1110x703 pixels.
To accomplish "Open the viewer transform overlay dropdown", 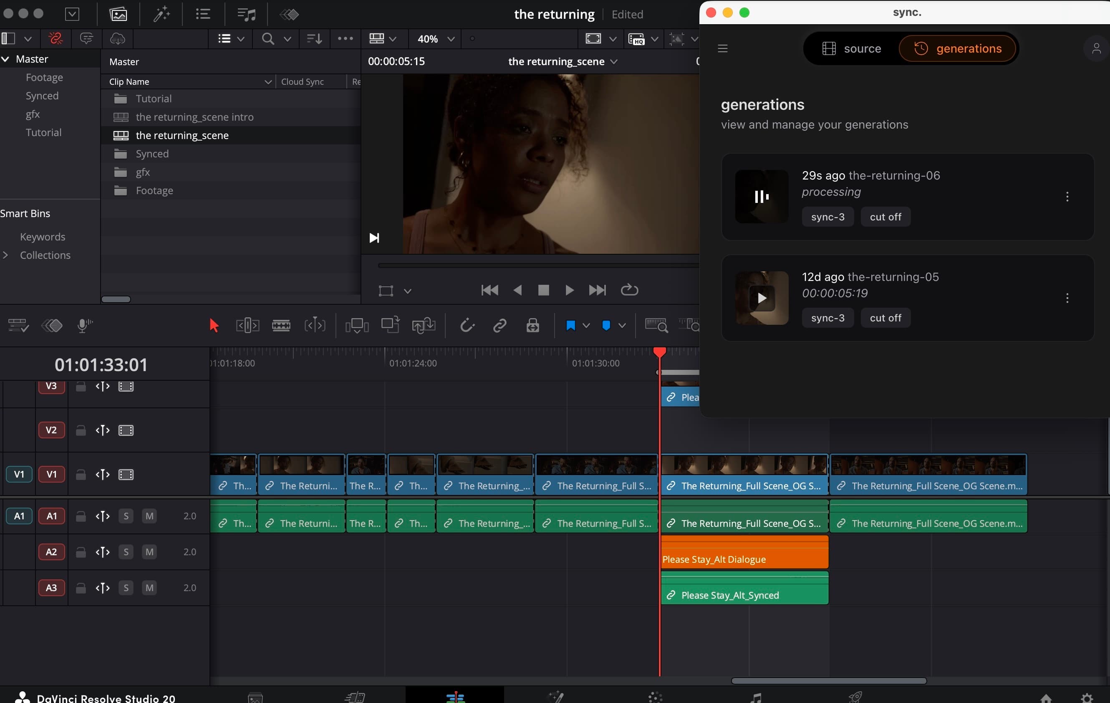I will point(408,291).
